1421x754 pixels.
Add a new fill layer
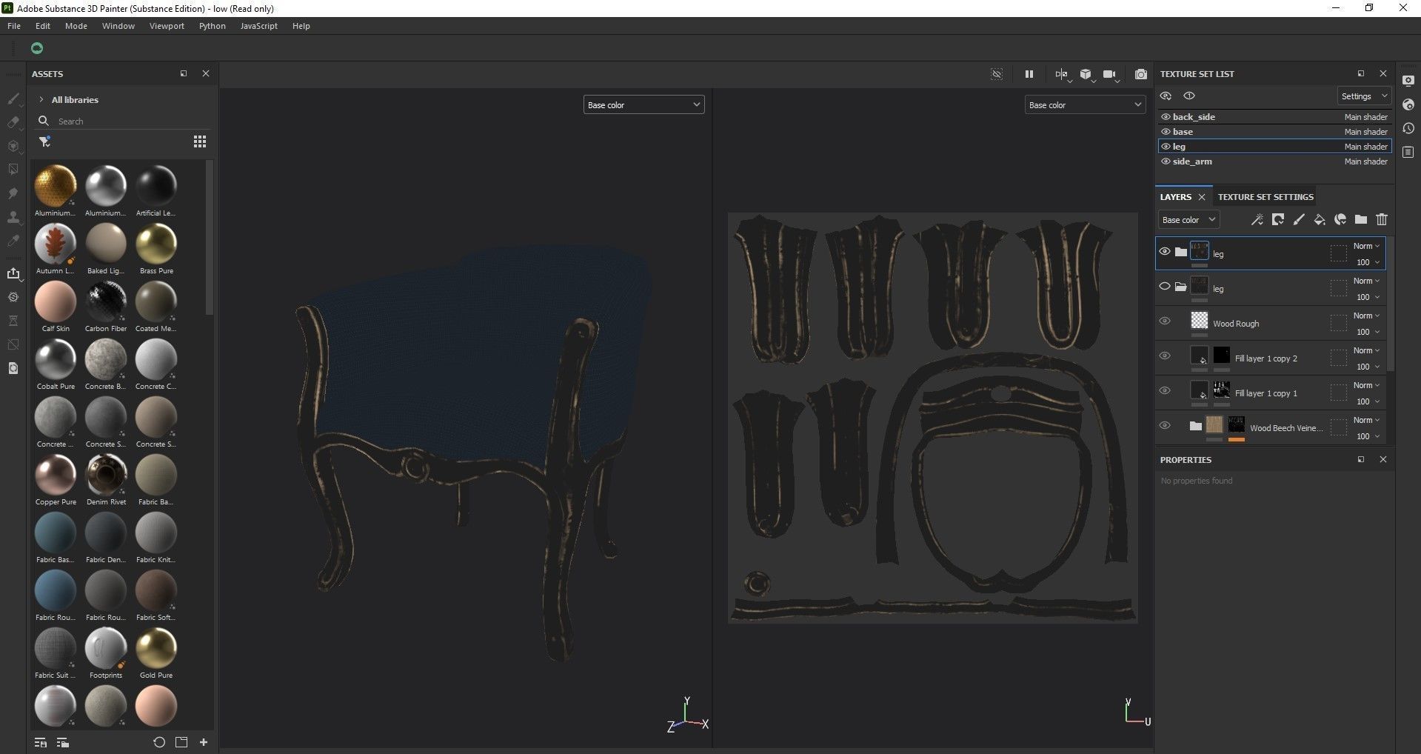1320,219
